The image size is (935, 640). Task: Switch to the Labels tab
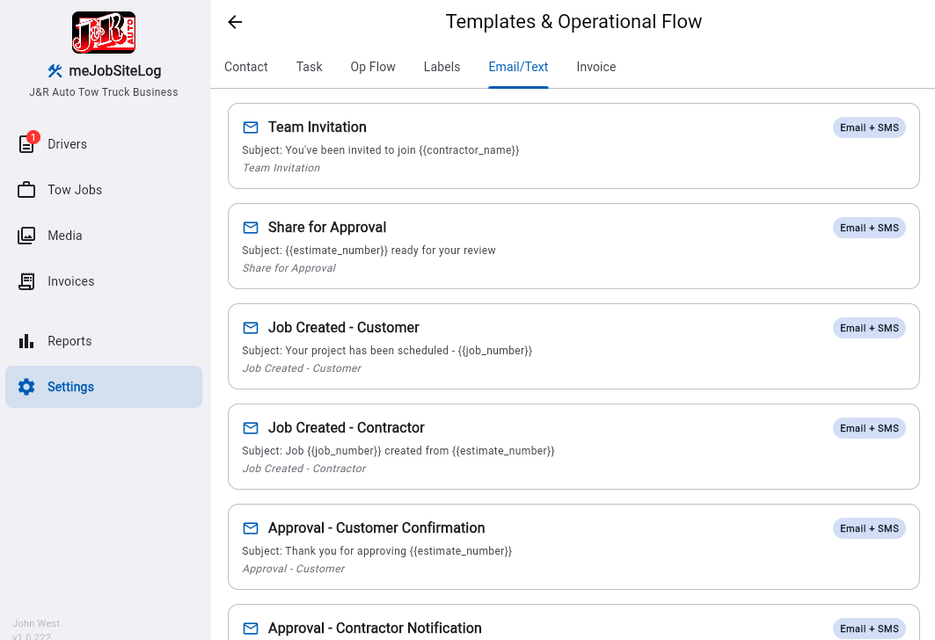click(x=442, y=67)
